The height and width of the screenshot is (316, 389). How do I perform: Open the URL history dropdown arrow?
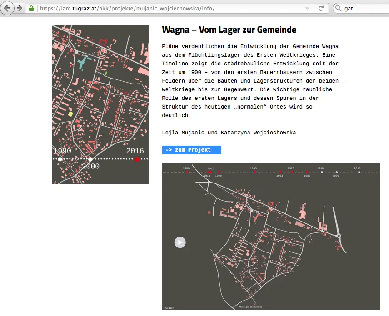point(307,9)
